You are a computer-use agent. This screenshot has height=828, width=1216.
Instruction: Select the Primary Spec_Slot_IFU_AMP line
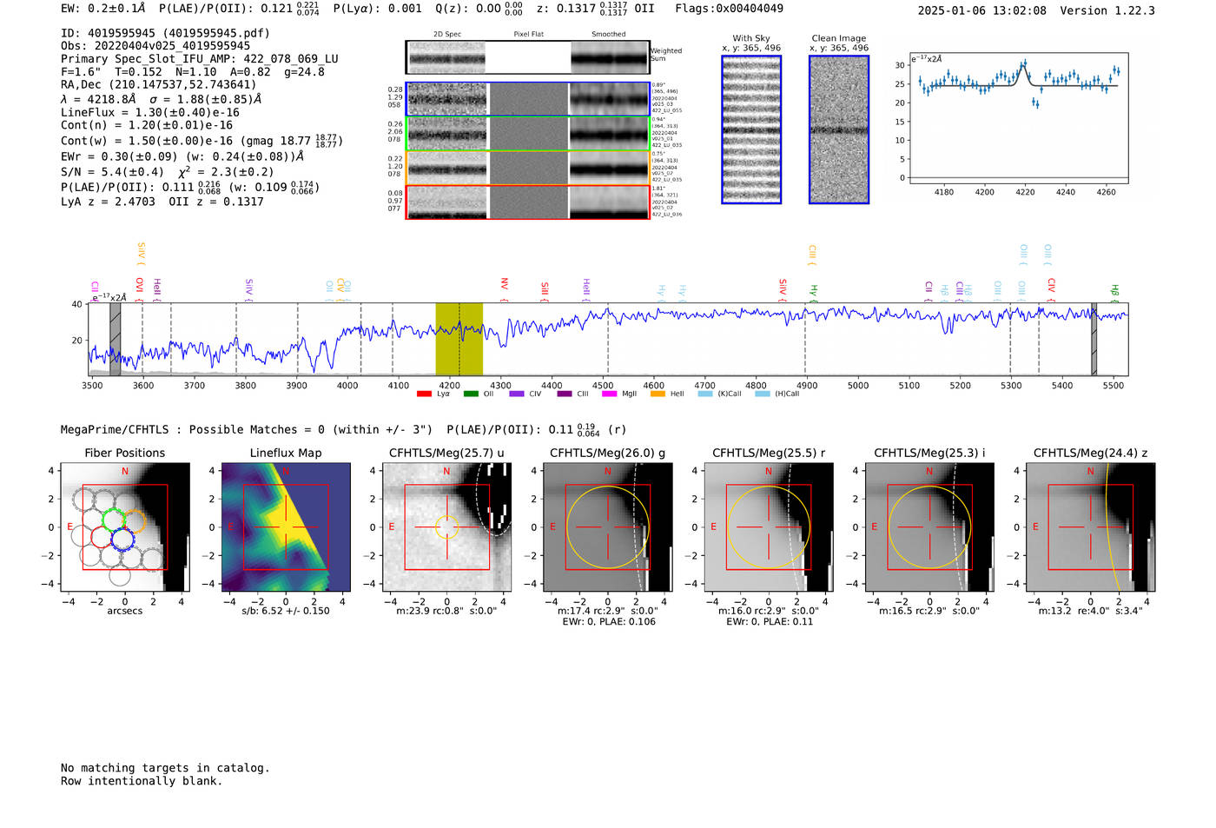click(200, 59)
